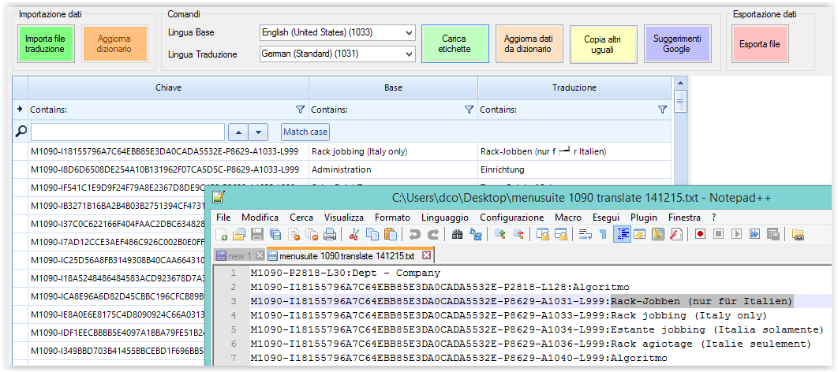Show all characters using pilcrow icon
This screenshot has height=372, width=838.
pyautogui.click(x=603, y=234)
